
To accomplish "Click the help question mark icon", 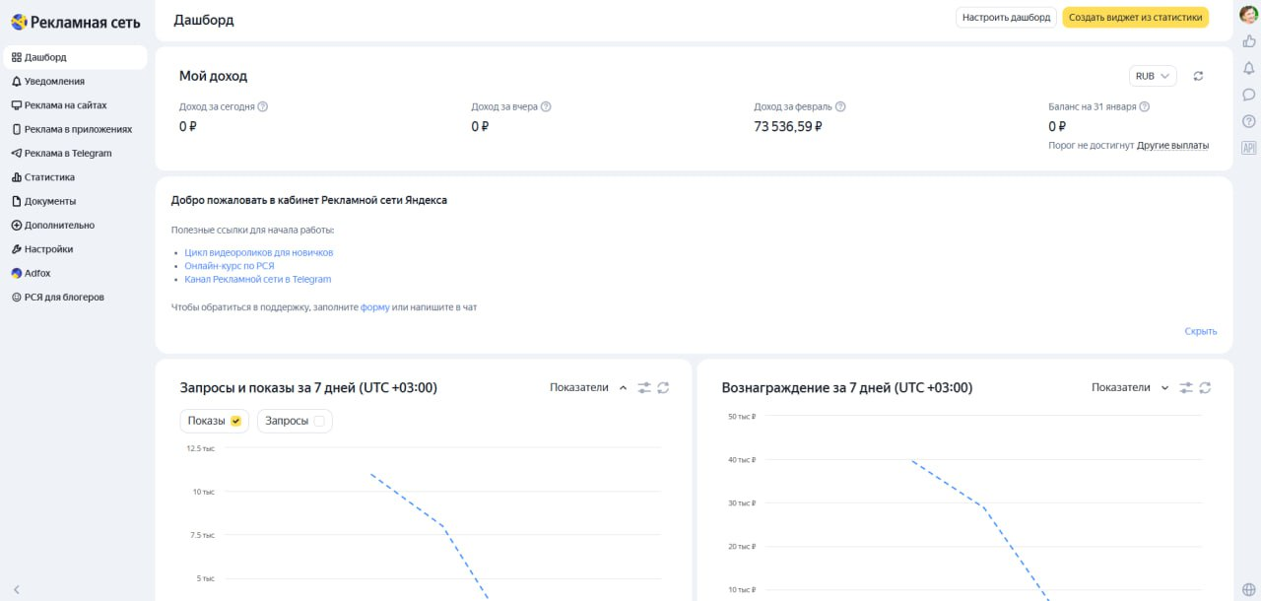I will point(1248,120).
